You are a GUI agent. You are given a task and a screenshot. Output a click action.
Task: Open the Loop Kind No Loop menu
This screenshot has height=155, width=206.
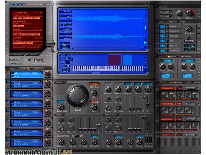pos(65,38)
